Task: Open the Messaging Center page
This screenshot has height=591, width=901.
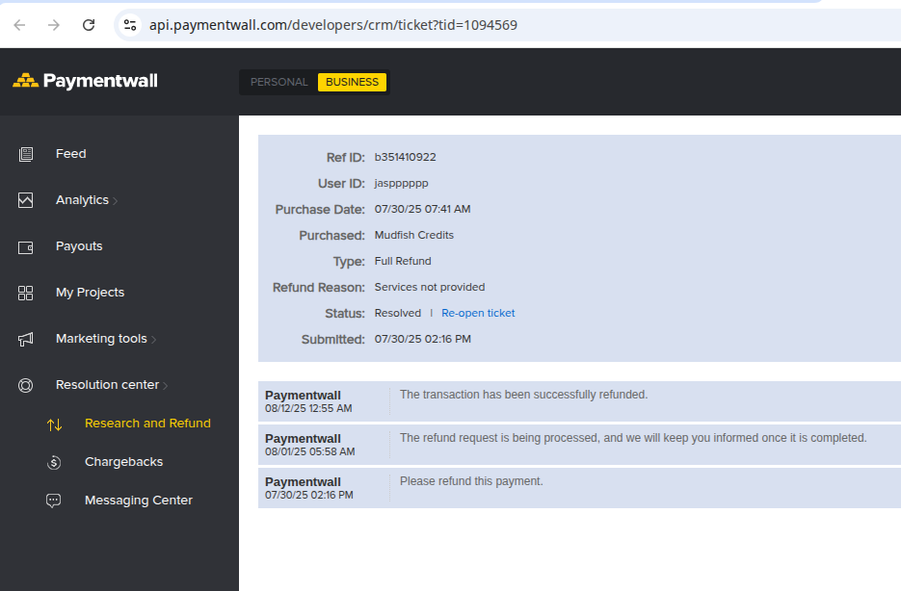Action: point(139,501)
